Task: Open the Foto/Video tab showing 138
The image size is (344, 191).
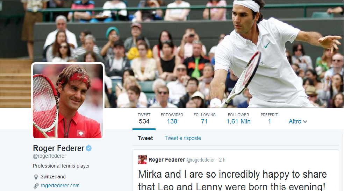Action: coord(172,119)
